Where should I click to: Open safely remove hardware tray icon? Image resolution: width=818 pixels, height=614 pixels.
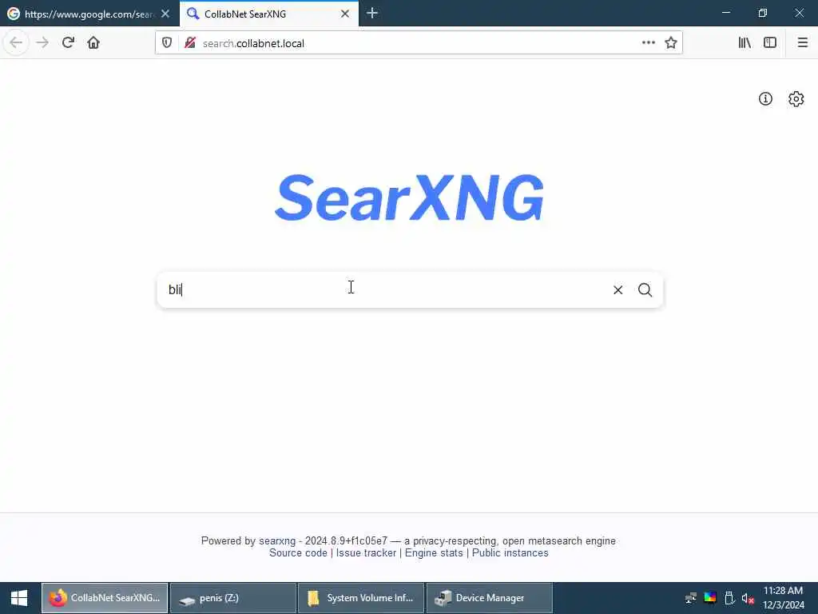[x=729, y=598]
